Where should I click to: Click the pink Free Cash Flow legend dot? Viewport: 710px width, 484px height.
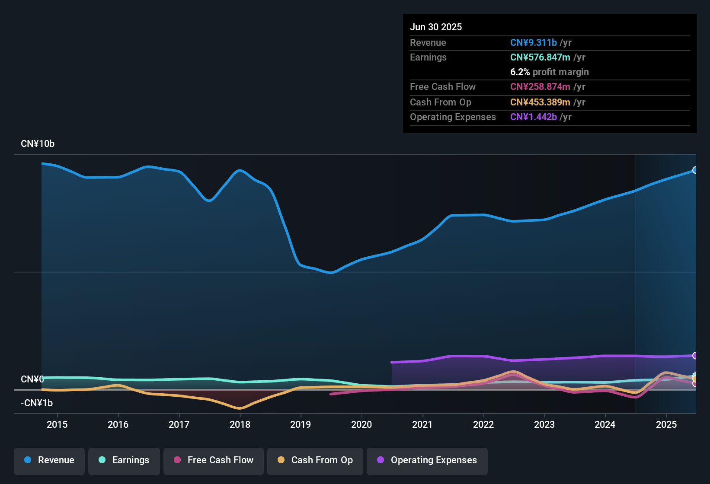tap(177, 460)
